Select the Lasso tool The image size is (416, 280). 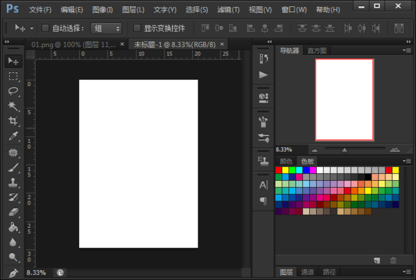[13, 91]
